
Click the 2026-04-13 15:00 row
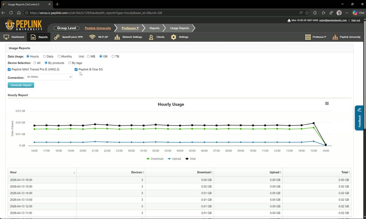click(x=179, y=187)
